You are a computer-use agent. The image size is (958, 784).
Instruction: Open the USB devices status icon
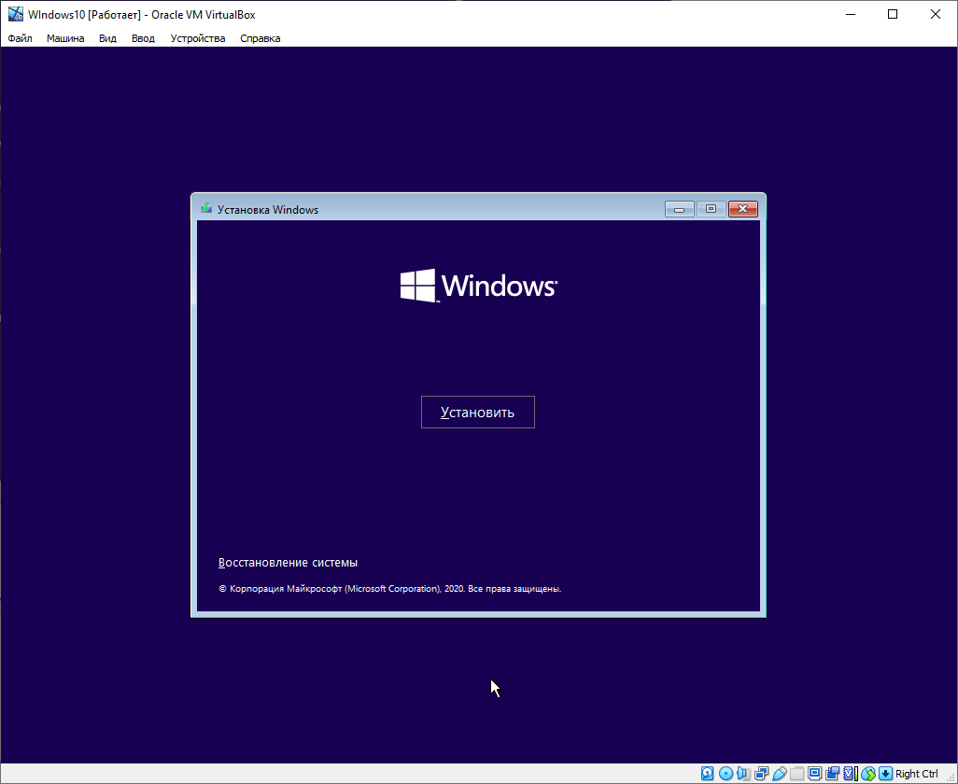point(780,774)
